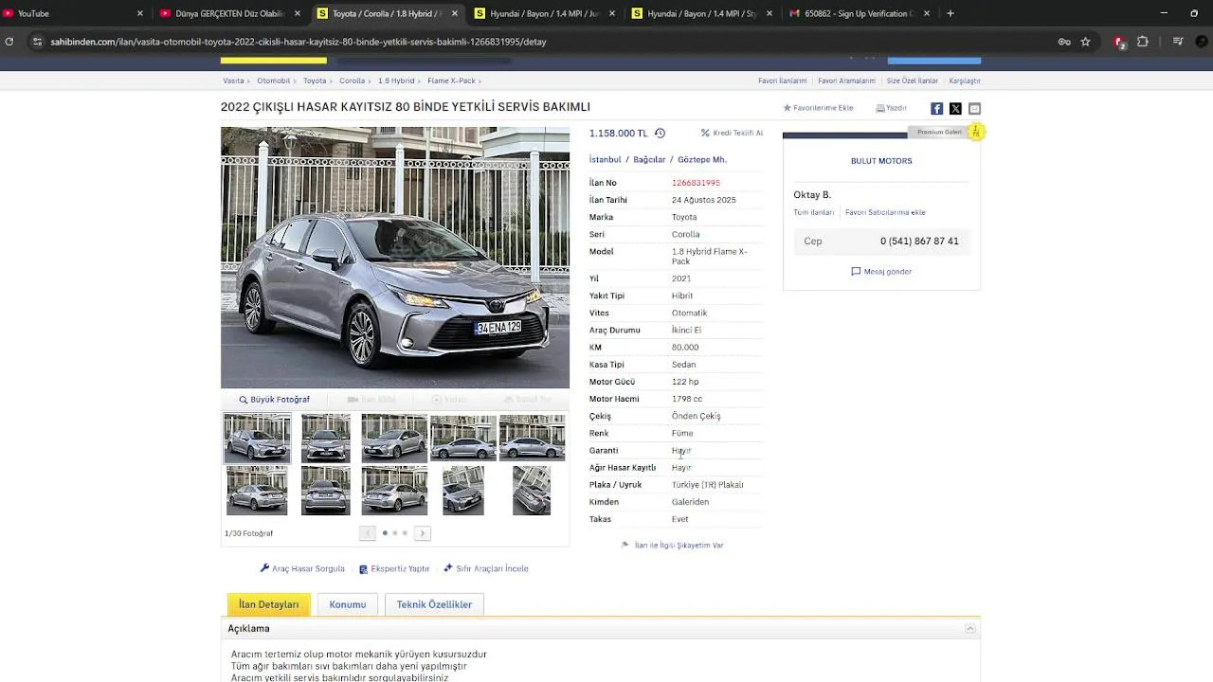Open Favori Aramalarım link
Screen dimensions: 1213x682
click(x=846, y=81)
